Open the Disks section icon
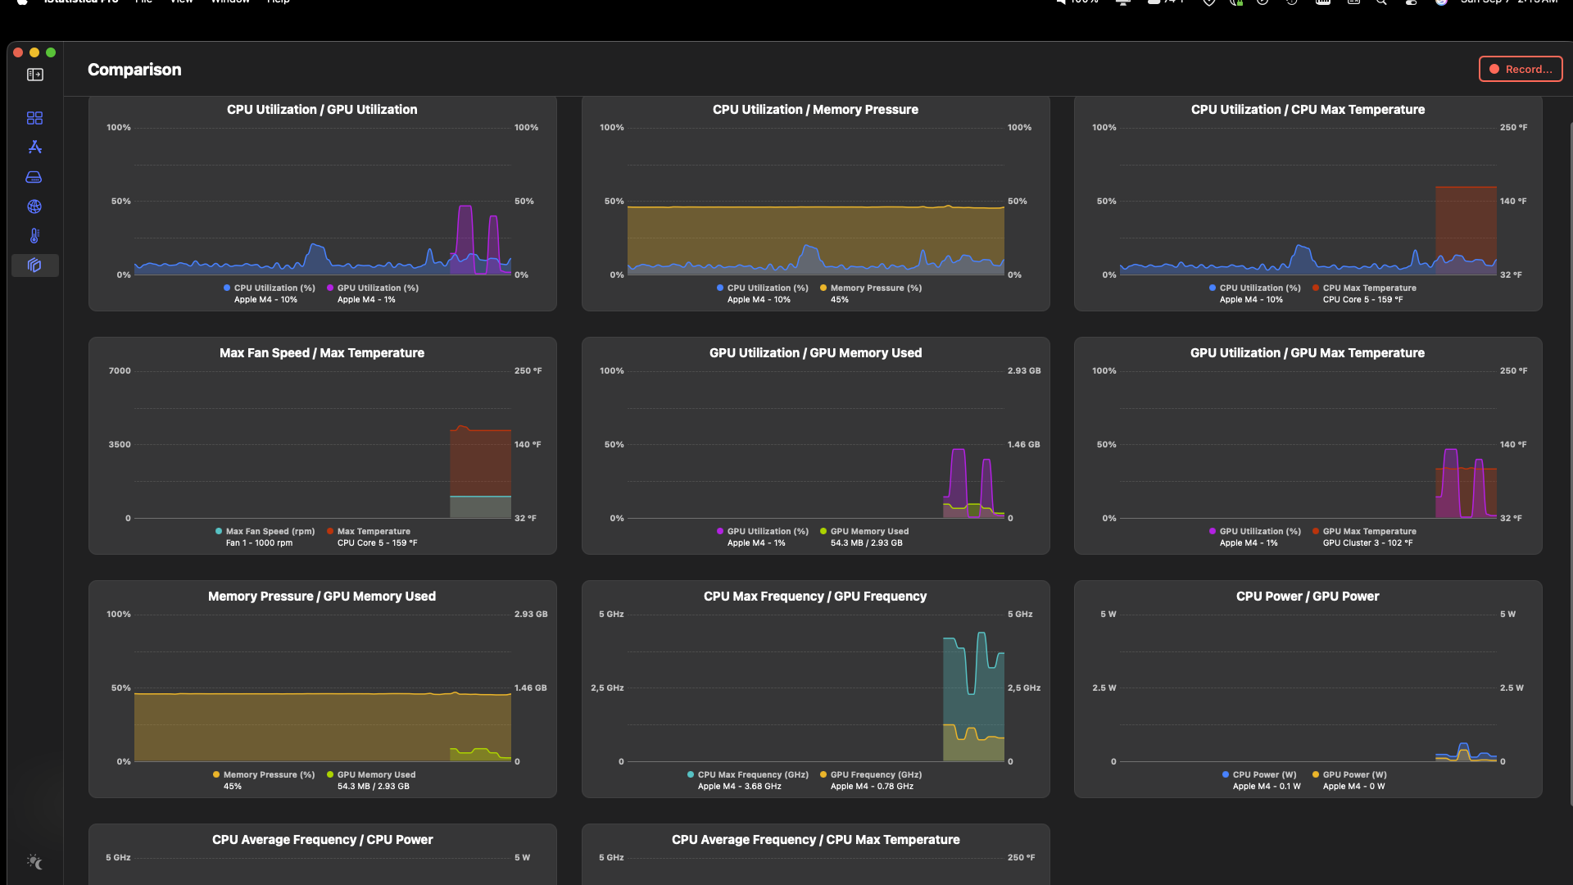Viewport: 1573px width, 885px height. tap(34, 177)
